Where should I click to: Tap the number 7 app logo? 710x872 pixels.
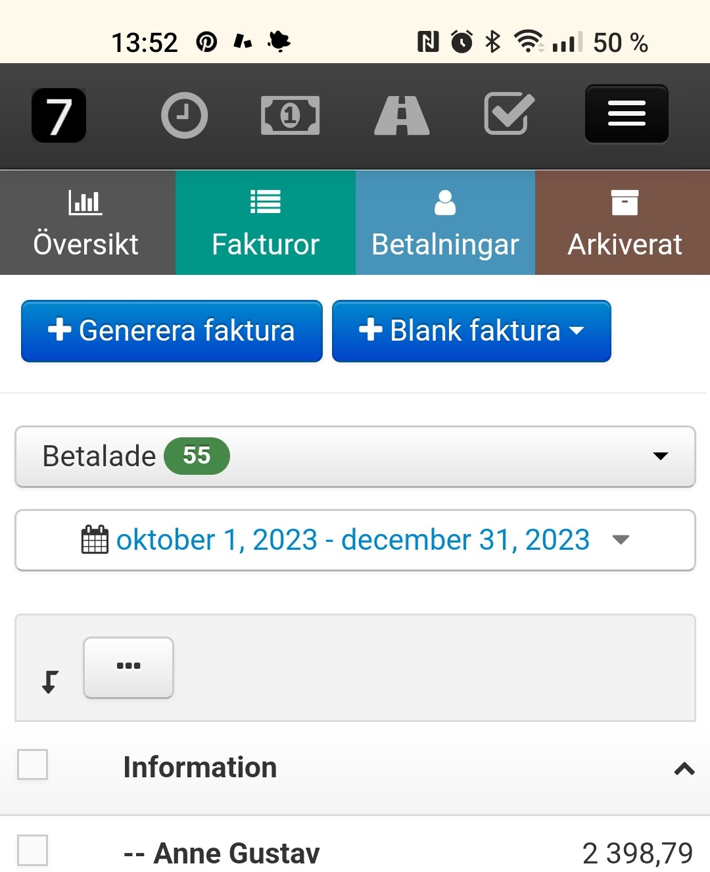pos(59,116)
